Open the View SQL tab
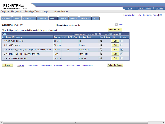The image size is (165, 124). pyautogui.click(x=85, y=18)
